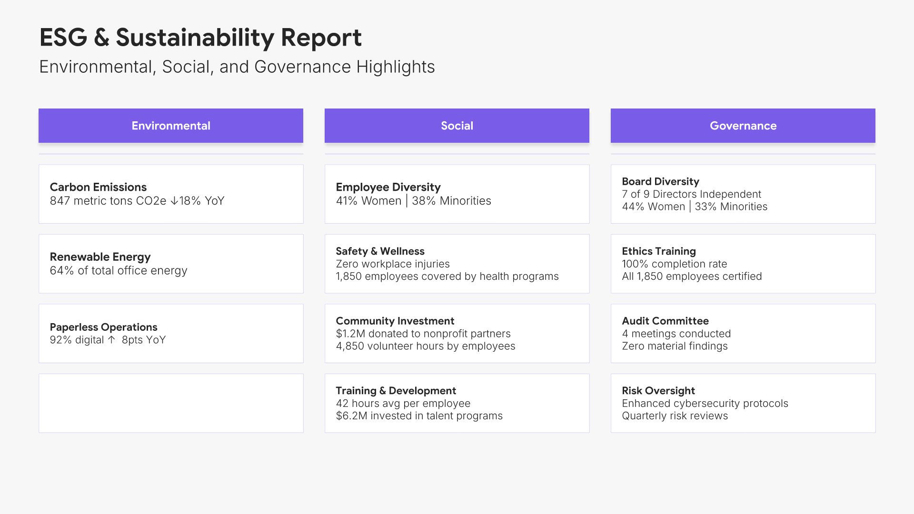This screenshot has height=514, width=914.
Task: Click the $1.2M donated to nonprofit partners line
Action: click(423, 334)
